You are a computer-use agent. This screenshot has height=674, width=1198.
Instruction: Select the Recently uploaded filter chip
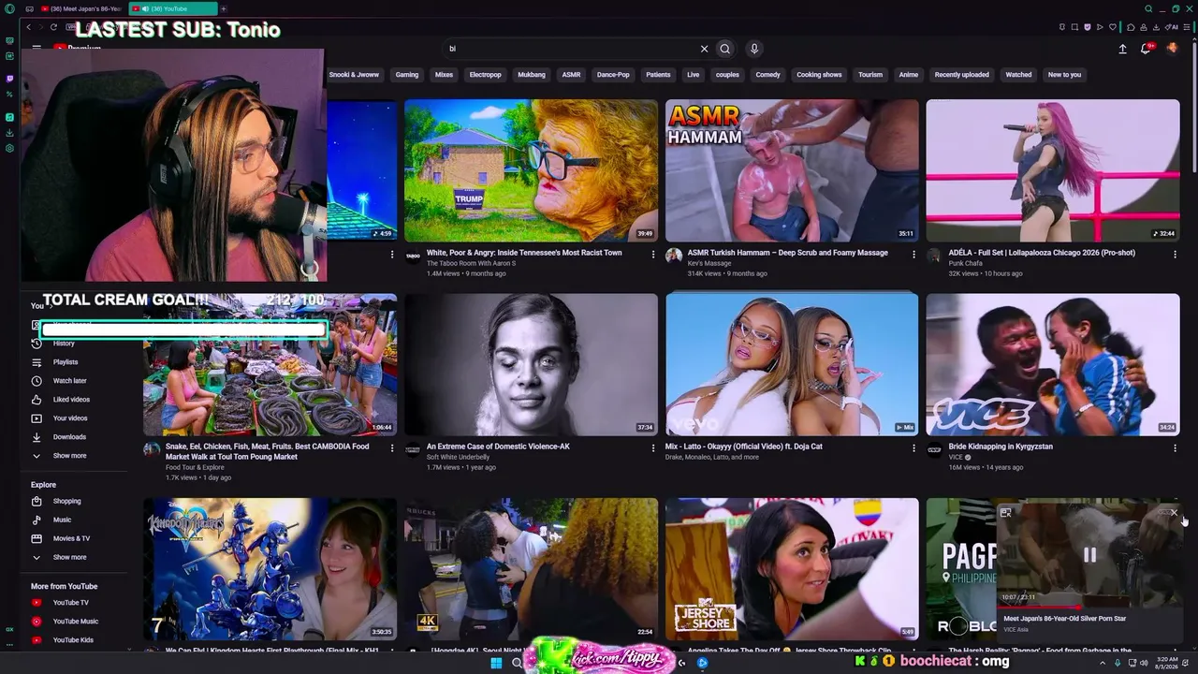[961, 75]
